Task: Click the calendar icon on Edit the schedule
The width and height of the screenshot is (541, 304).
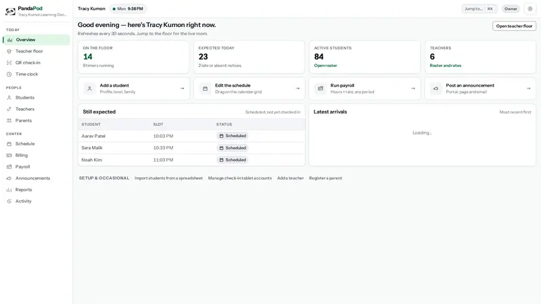Action: click(x=206, y=88)
